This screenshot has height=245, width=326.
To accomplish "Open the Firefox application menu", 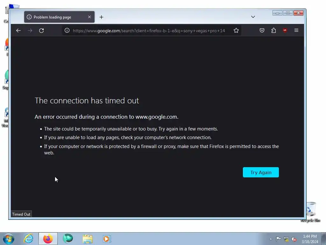I will click(296, 30).
